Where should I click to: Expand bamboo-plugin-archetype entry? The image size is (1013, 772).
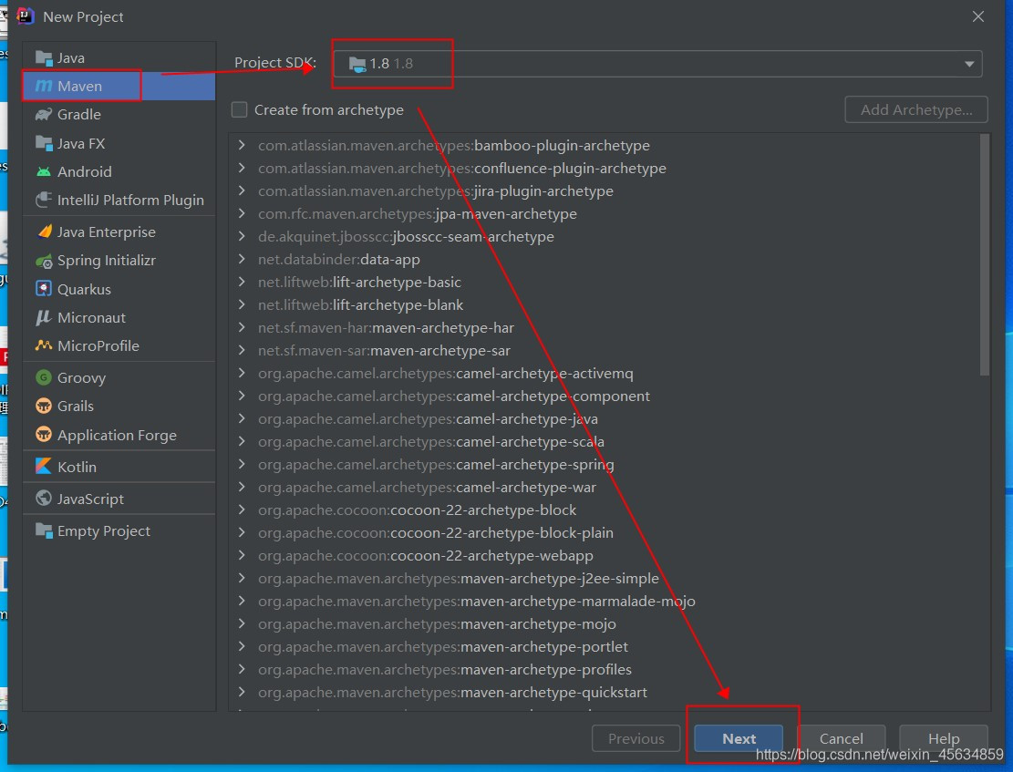click(x=242, y=145)
